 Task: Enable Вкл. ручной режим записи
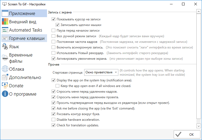[x=53, y=36]
